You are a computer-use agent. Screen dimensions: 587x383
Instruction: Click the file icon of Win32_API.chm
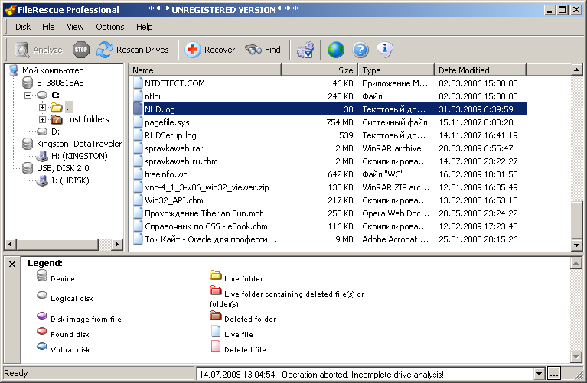tap(138, 200)
